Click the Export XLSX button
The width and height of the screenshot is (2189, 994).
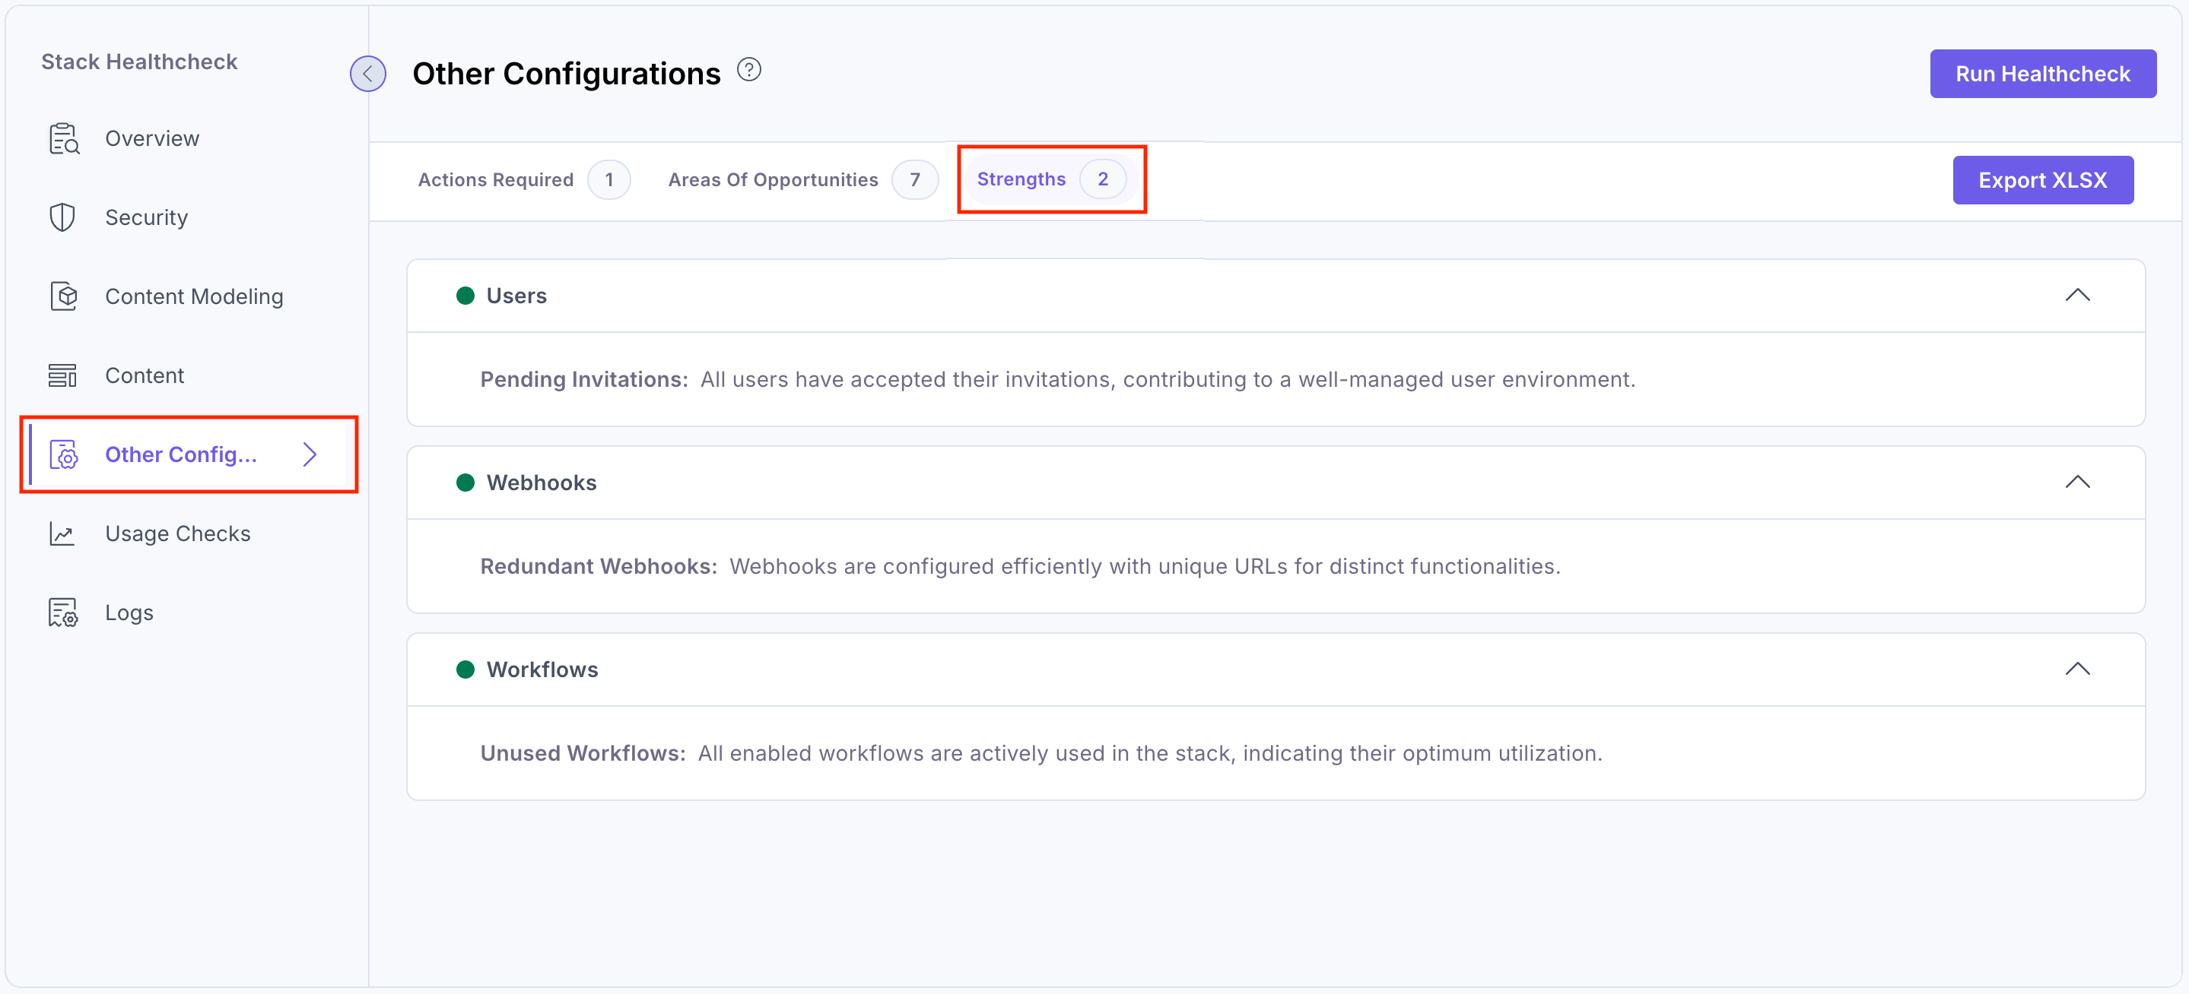(x=2043, y=179)
